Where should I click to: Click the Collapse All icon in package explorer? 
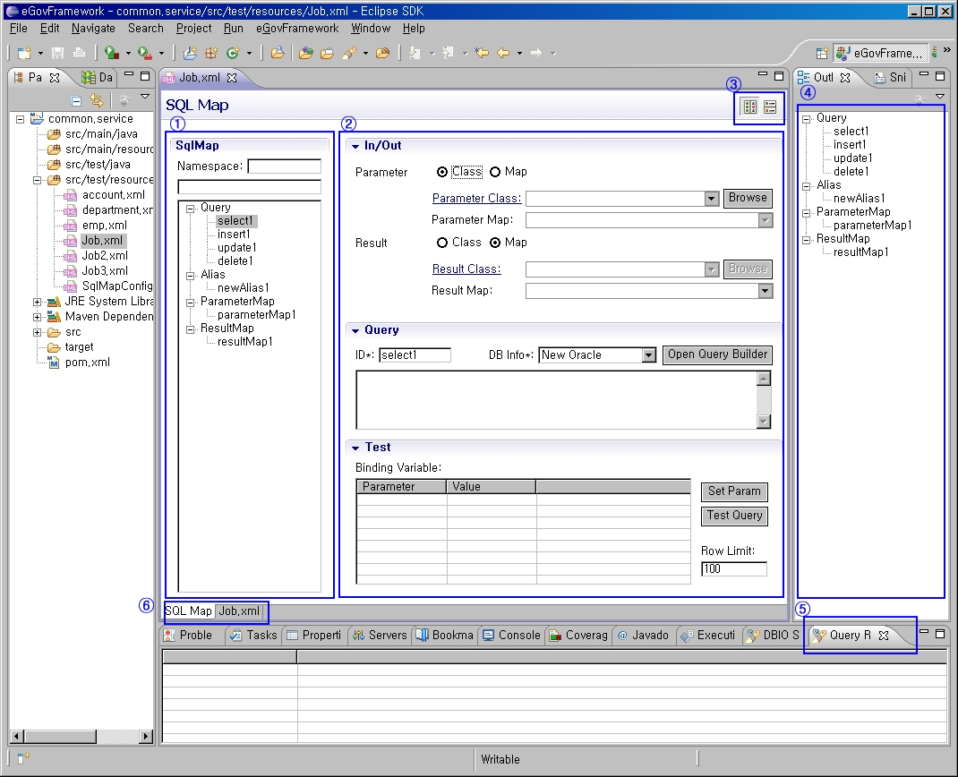coord(76,100)
